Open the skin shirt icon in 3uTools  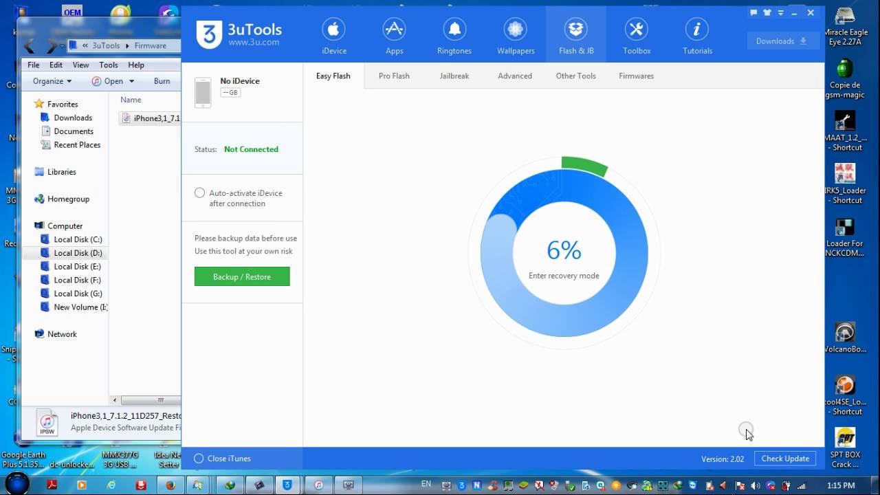767,12
